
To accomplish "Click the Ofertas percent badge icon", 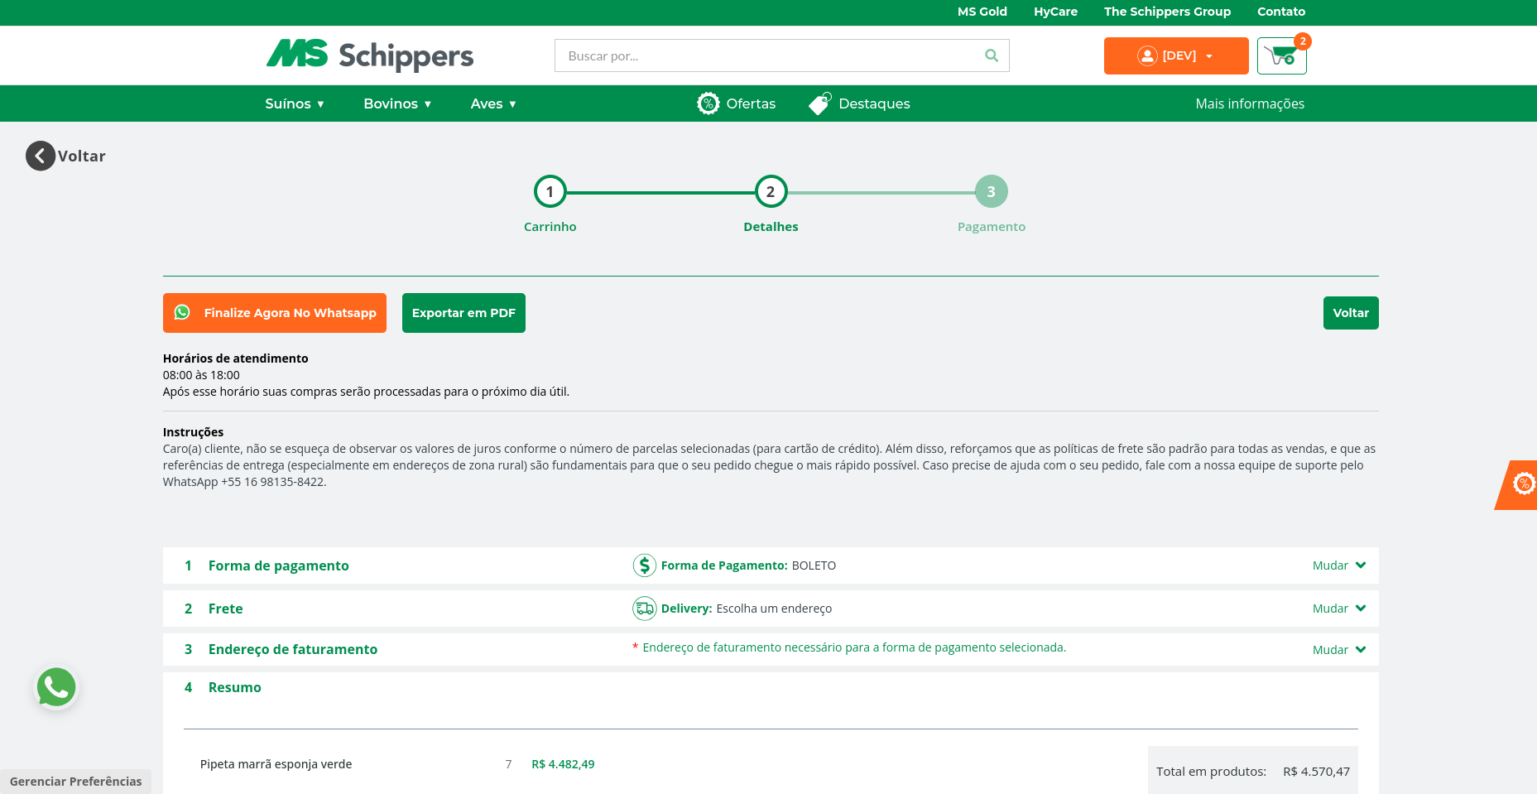I will pos(708,103).
